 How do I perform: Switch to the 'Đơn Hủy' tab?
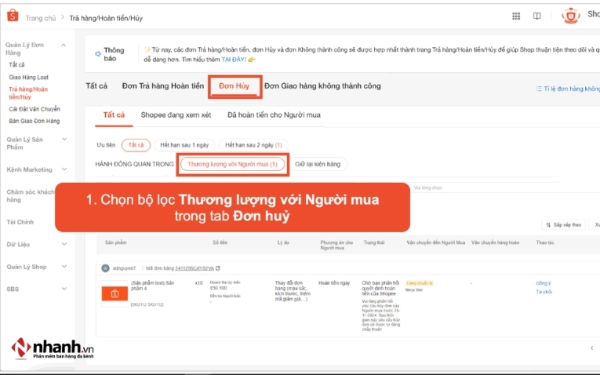coord(235,86)
